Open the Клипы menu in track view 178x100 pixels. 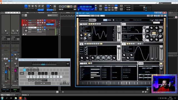point(68,12)
